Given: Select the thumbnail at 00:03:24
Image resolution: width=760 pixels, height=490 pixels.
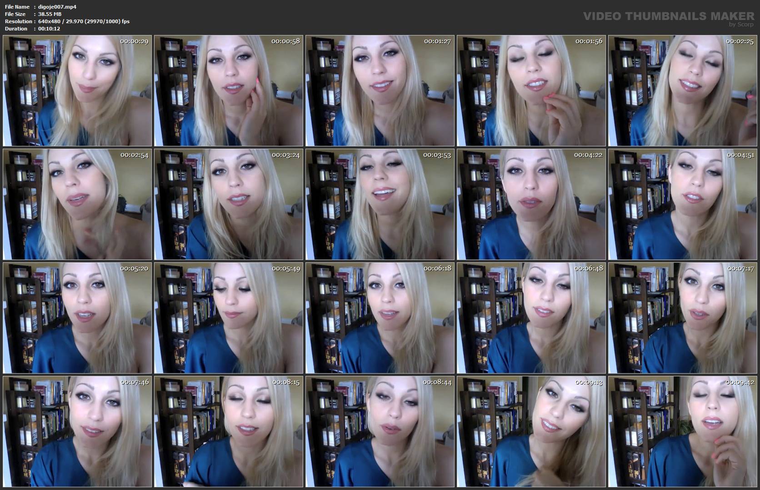Looking at the screenshot, I should click(229, 205).
